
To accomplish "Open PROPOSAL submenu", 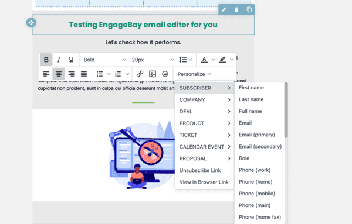I will click(x=205, y=158).
